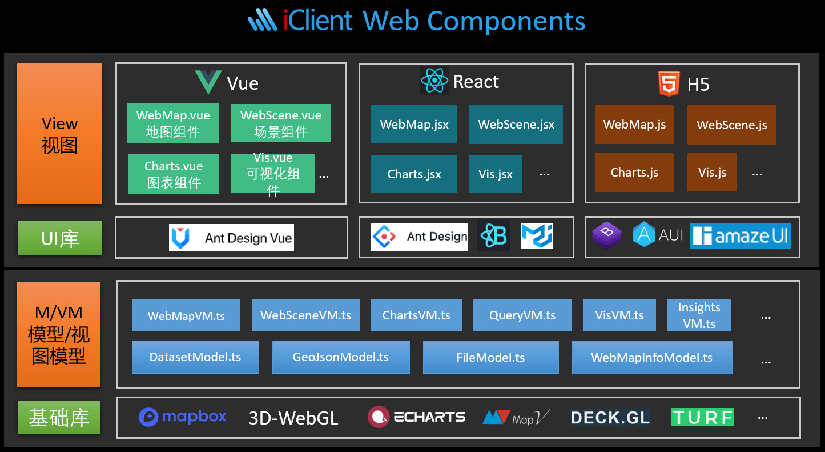Click the React heading text
This screenshot has width=825, height=452.
pos(476,82)
